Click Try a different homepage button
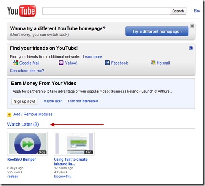The width and height of the screenshot is (205, 186). (x=157, y=31)
